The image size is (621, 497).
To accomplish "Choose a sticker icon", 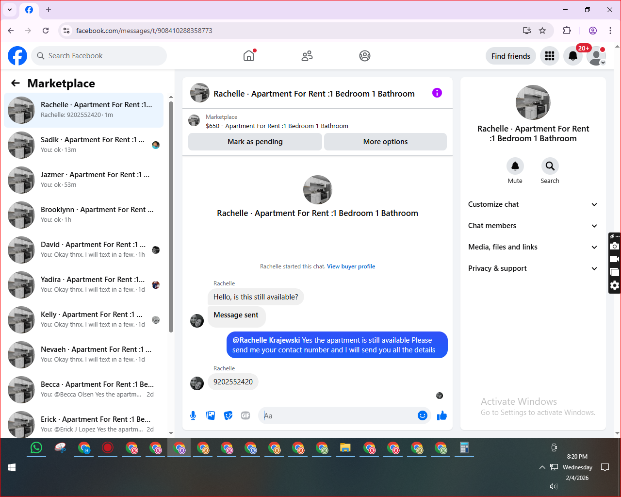I will [228, 415].
